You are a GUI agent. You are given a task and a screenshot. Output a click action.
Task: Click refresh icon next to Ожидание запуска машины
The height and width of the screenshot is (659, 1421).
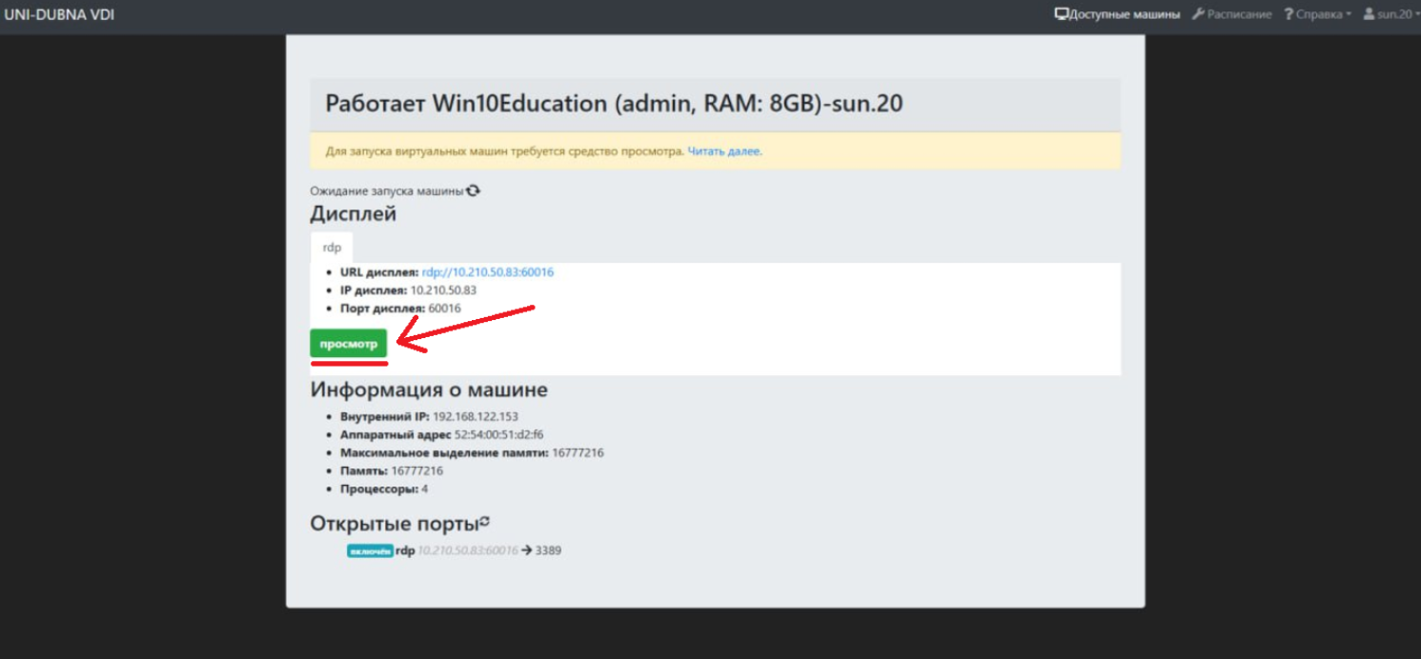474,190
